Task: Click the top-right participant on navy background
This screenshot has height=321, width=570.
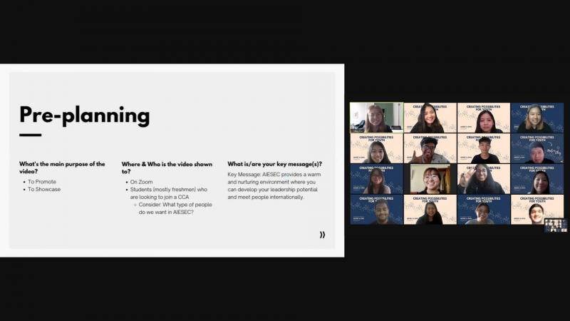Action: [x=537, y=118]
